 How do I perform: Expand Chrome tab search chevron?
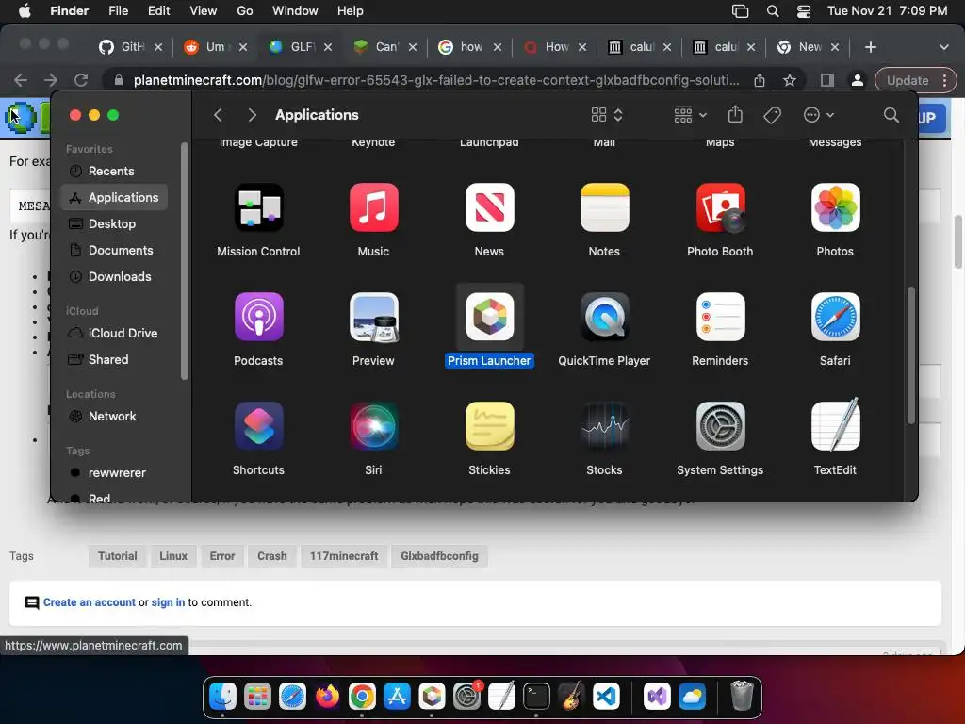(943, 47)
